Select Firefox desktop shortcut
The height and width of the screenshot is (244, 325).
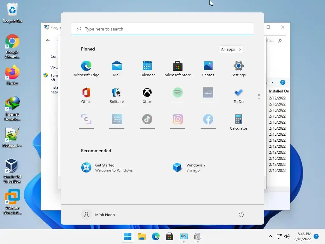click(x=12, y=75)
